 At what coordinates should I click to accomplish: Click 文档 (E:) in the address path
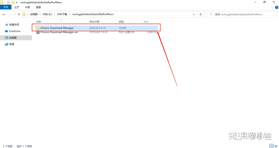(x=47, y=14)
